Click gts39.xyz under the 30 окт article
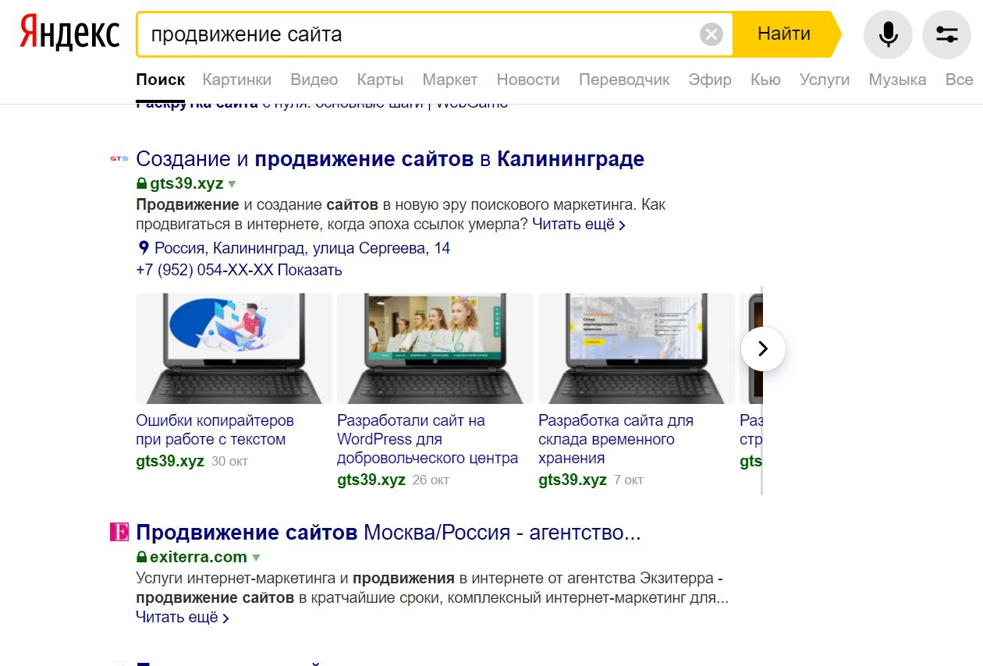This screenshot has width=983, height=666. [x=170, y=461]
